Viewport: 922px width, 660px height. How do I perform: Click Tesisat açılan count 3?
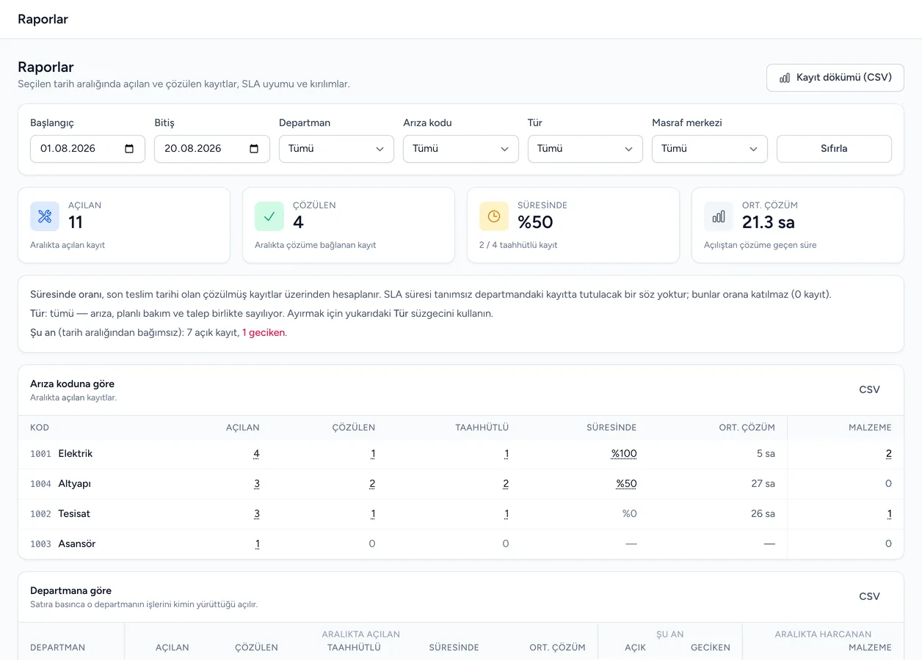[x=256, y=514]
